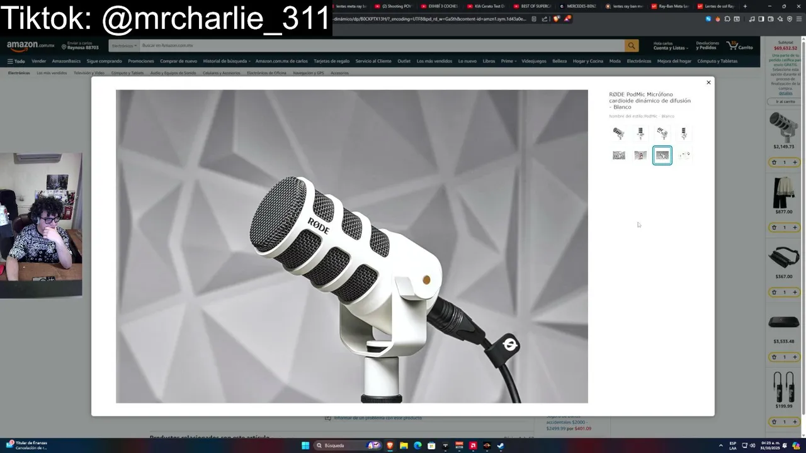Remove the $367.00 item with trash icon

tap(774, 292)
